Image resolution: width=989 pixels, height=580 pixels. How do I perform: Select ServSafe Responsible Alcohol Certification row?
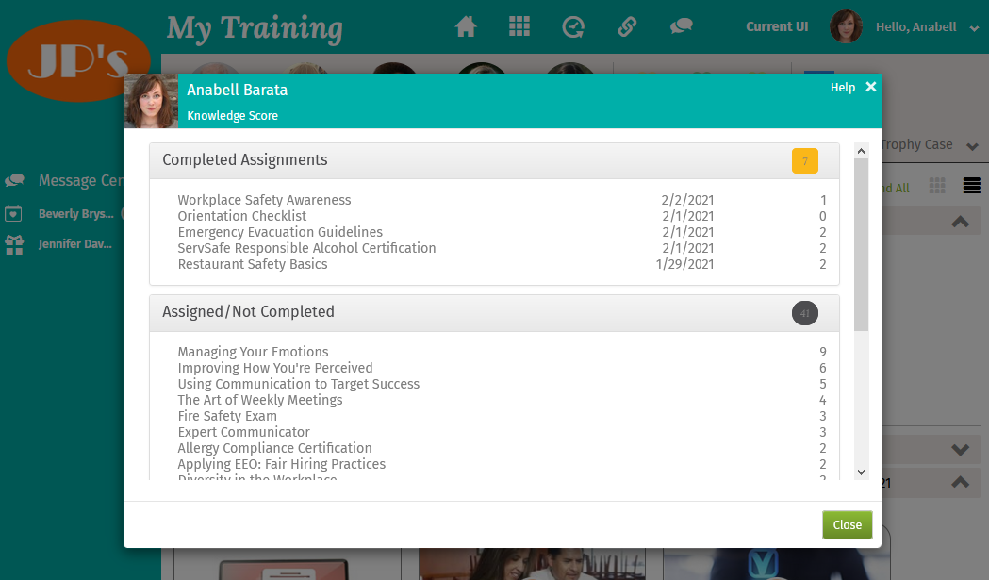[502, 248]
